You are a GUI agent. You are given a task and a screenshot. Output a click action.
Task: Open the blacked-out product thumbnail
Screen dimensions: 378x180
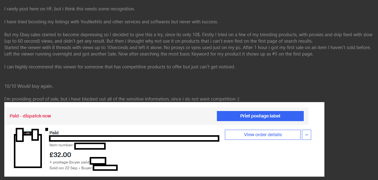click(x=28, y=148)
